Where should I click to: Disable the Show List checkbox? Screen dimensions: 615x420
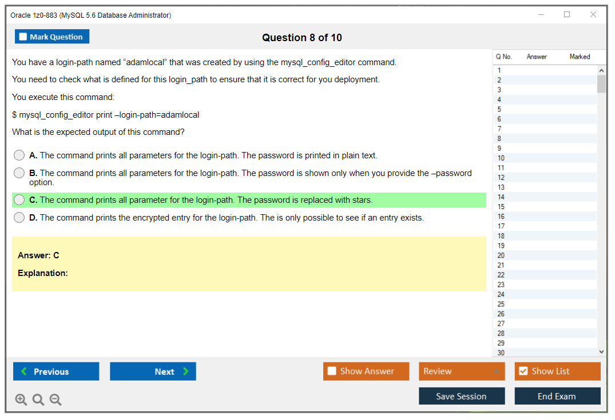click(x=523, y=371)
